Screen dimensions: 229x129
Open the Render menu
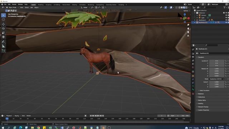(x=14, y=5)
